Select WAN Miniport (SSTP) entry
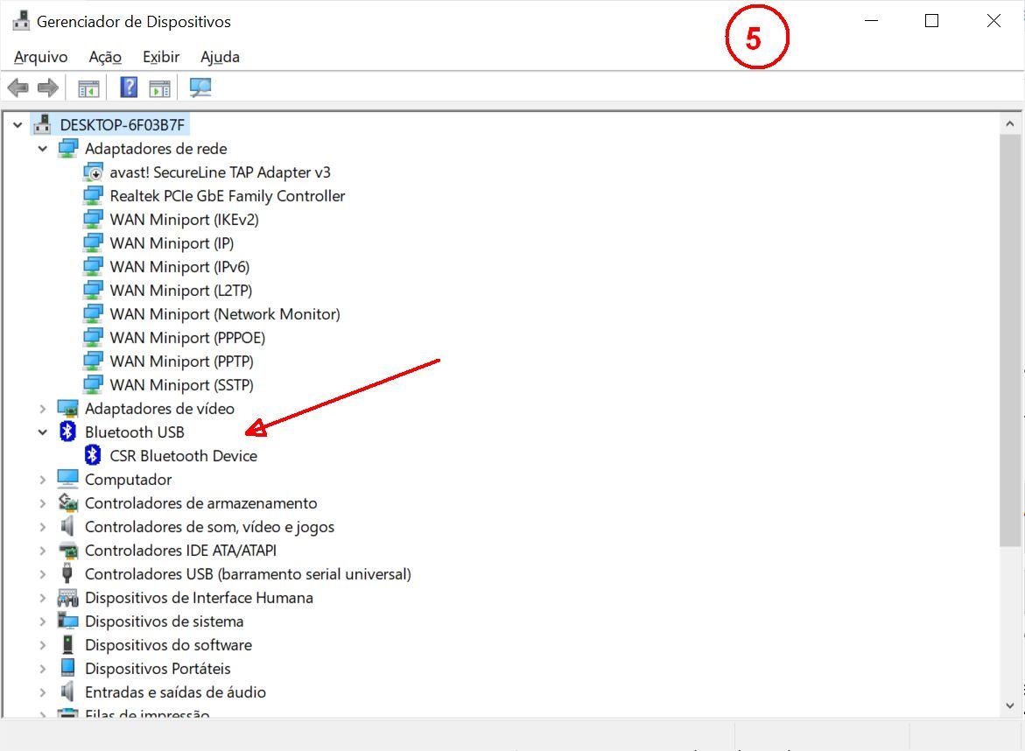The height and width of the screenshot is (751, 1025). coord(181,384)
